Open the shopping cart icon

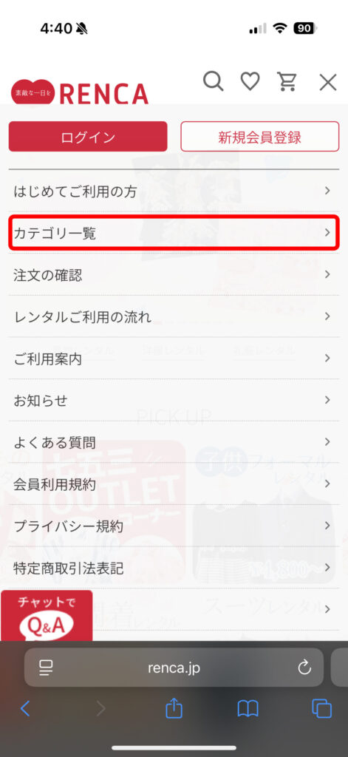(x=287, y=81)
